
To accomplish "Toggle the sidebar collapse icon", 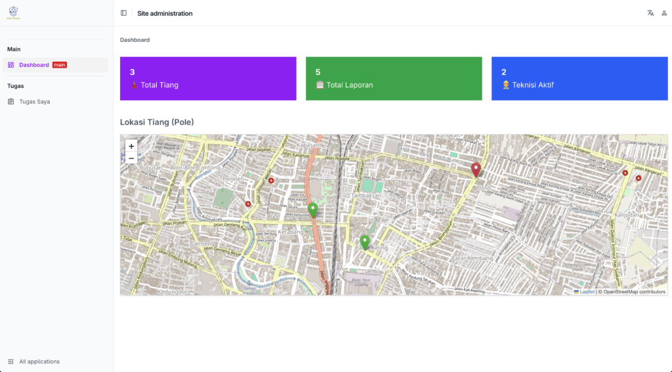I will pos(123,13).
